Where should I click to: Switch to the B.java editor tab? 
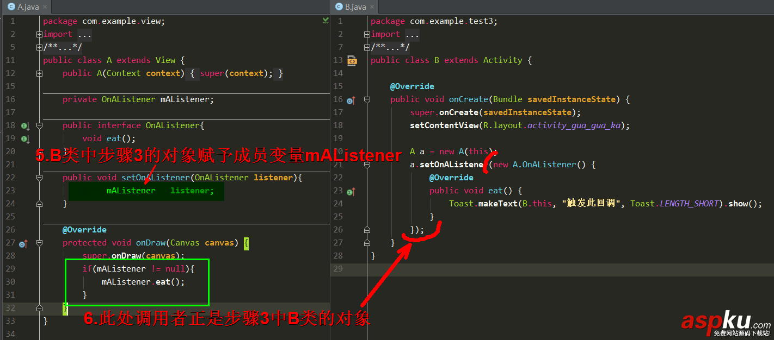pyautogui.click(x=354, y=7)
